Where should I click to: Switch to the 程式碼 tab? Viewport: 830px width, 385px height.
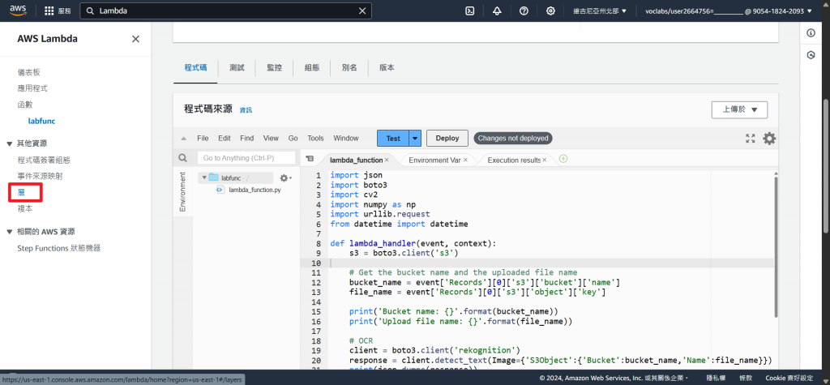pos(195,68)
